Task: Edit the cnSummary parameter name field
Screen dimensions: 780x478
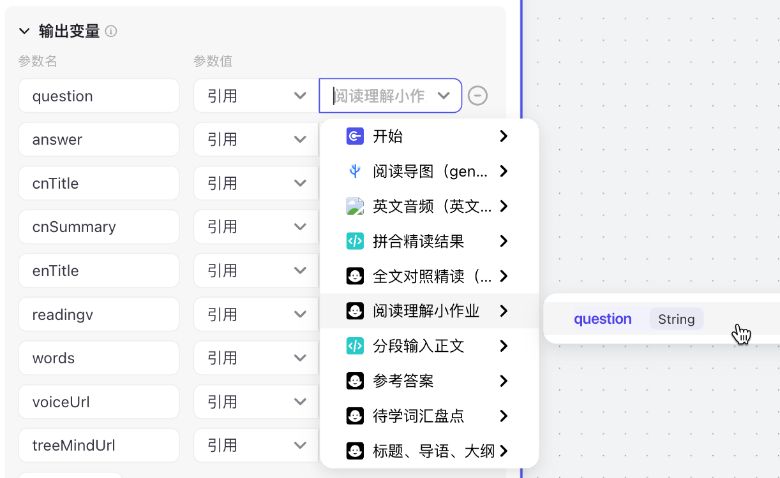Action: [x=99, y=227]
